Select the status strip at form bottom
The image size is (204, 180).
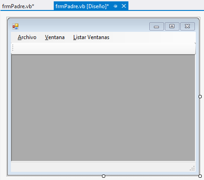pyautogui.click(x=103, y=167)
